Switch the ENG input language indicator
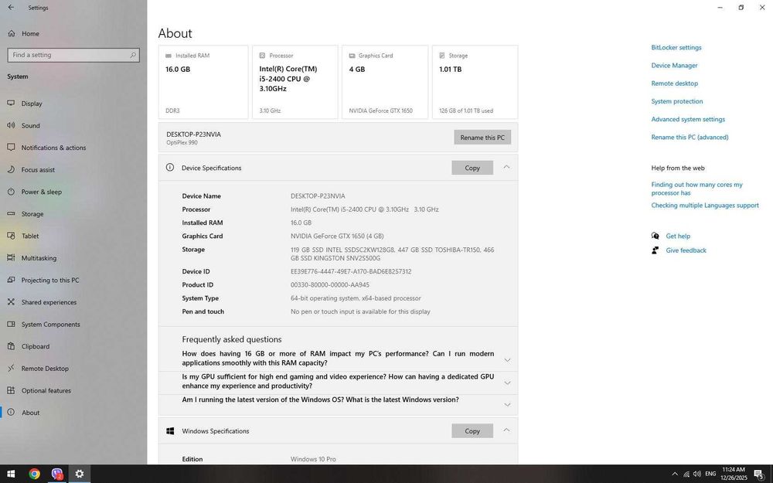This screenshot has height=483, width=773. click(710, 474)
